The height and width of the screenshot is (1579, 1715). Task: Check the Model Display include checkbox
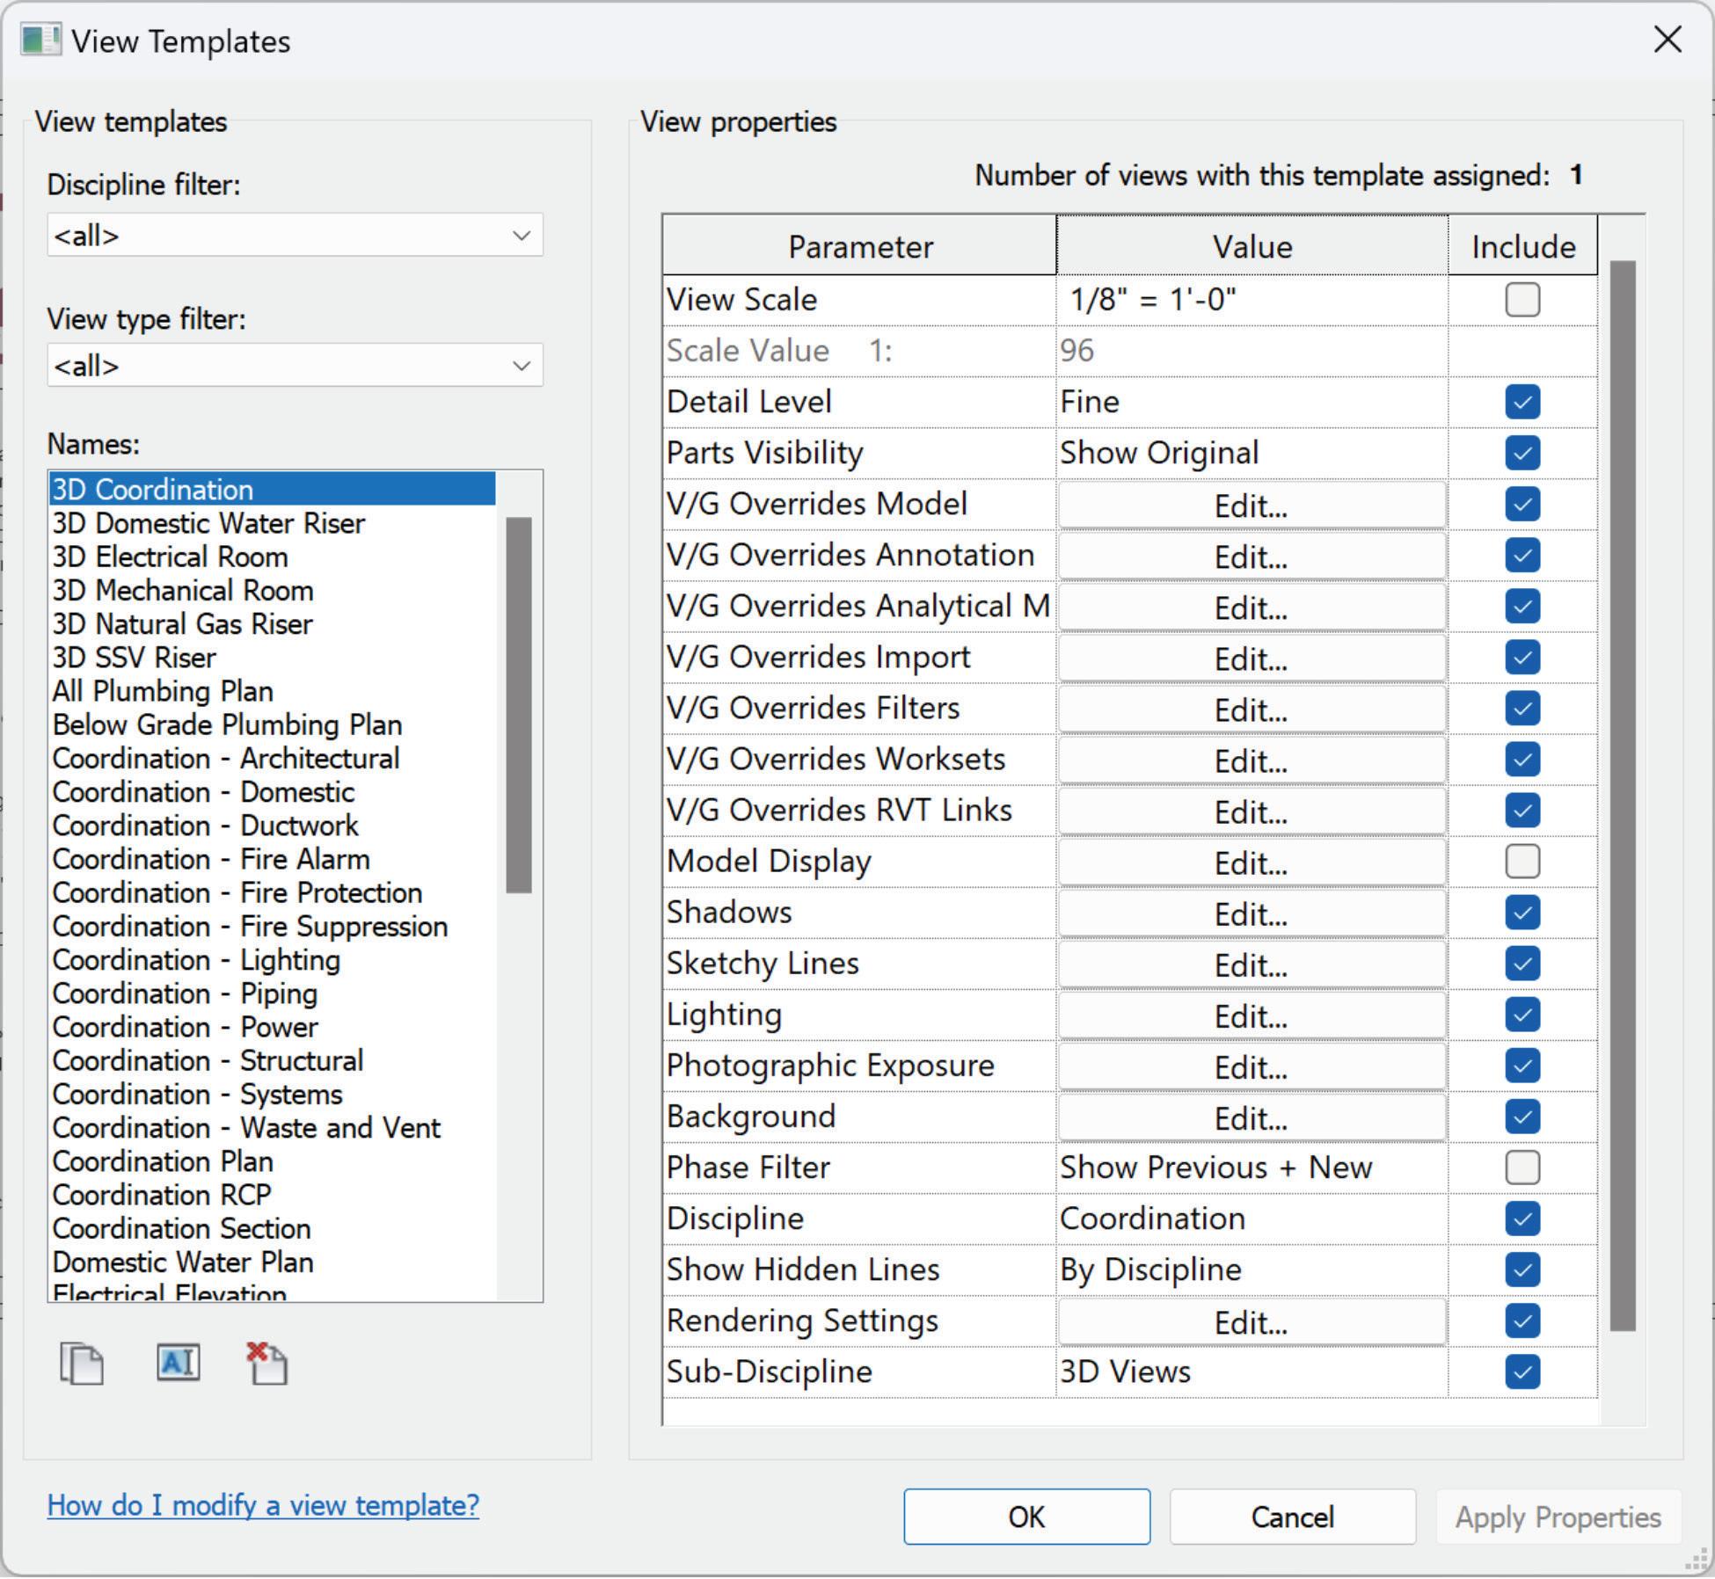[x=1522, y=862]
